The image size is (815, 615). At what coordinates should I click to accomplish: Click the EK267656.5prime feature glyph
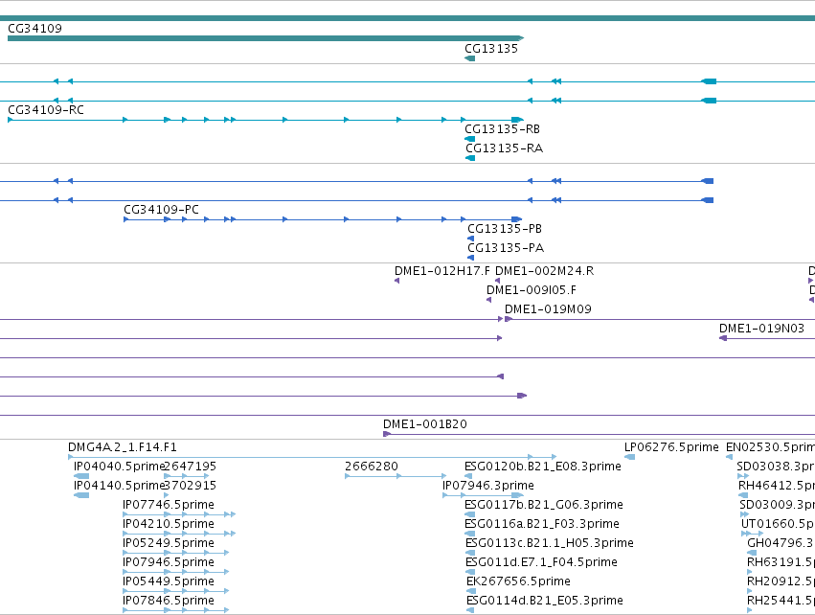pyautogui.click(x=471, y=592)
